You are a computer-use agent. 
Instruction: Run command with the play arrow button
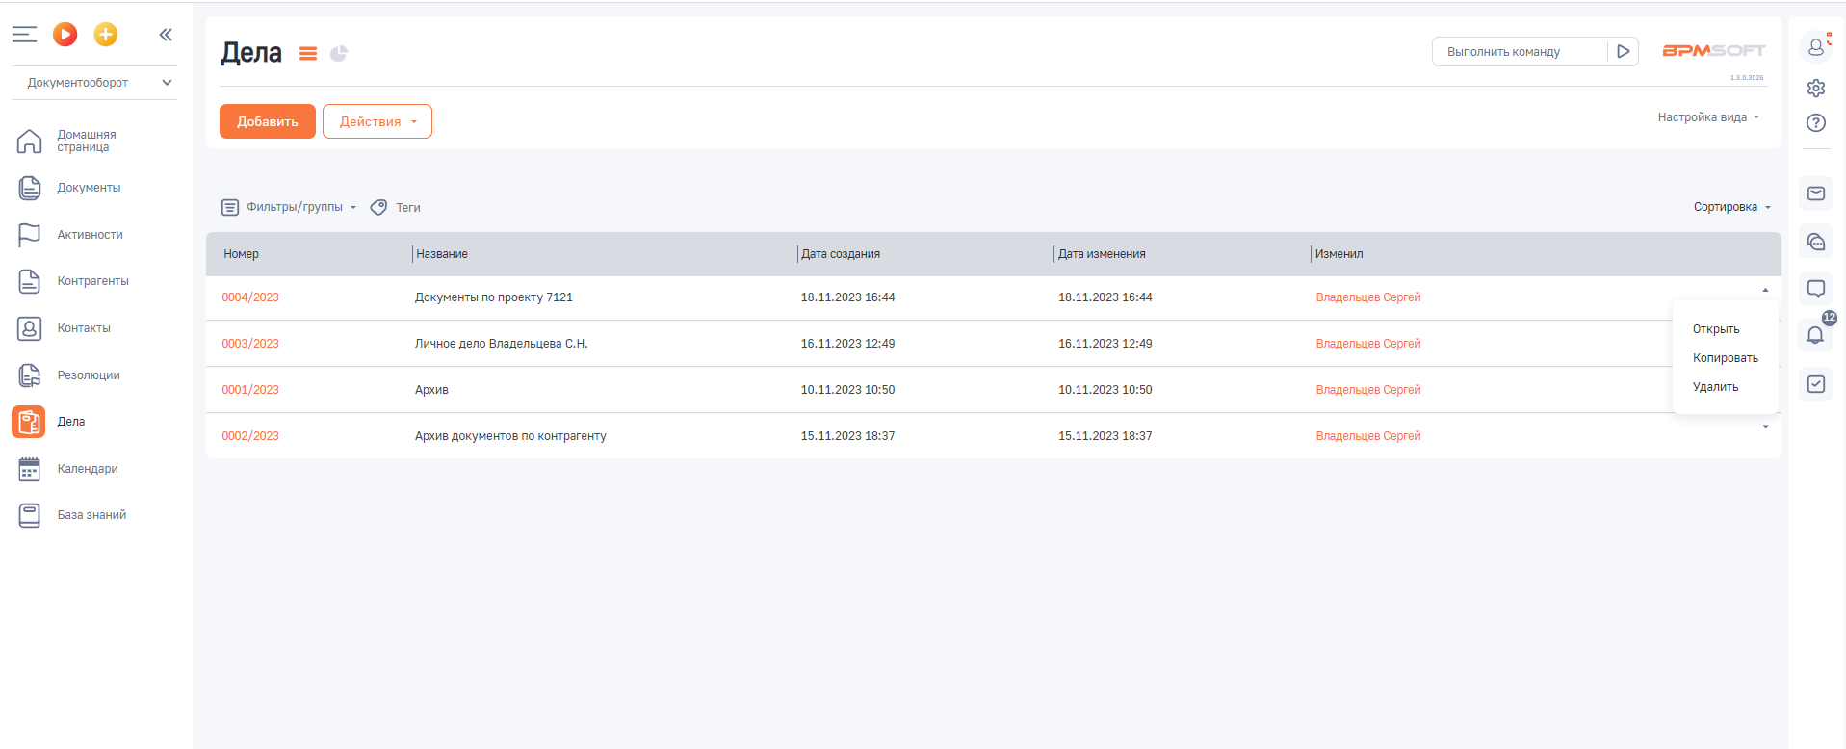click(x=1624, y=52)
